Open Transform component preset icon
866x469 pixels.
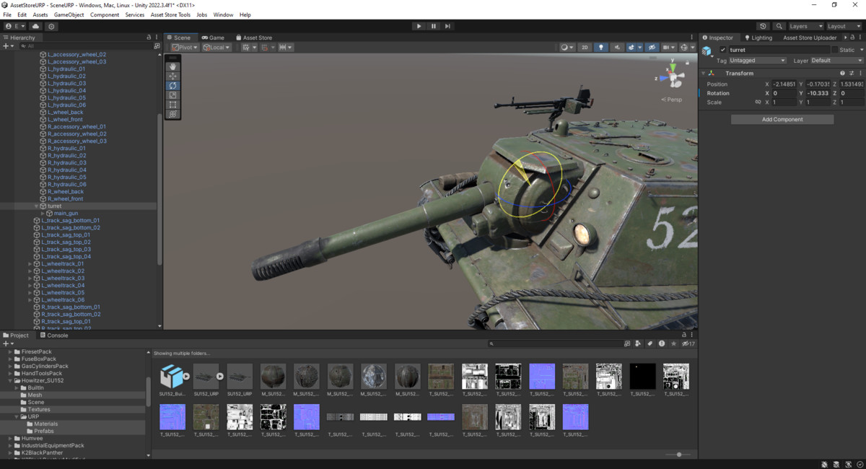pos(852,73)
